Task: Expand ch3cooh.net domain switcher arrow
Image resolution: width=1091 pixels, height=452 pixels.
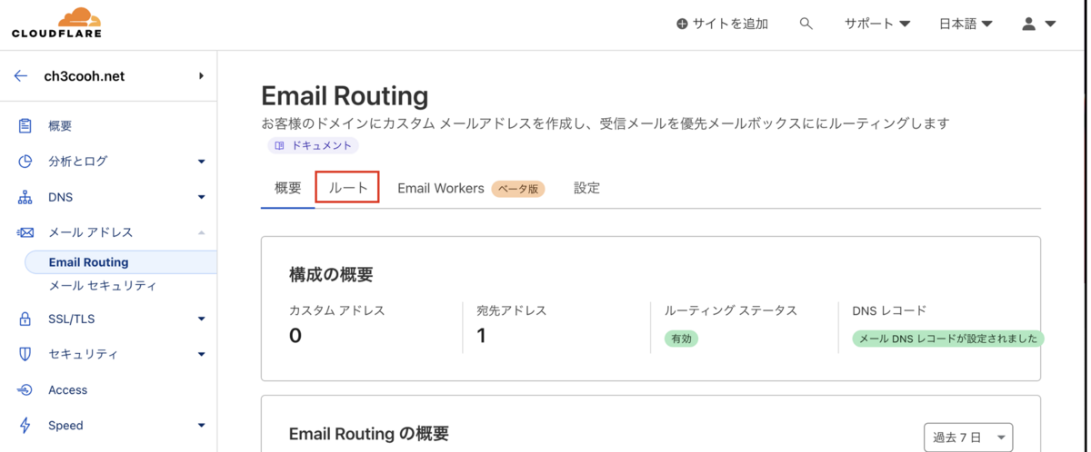Action: pyautogui.click(x=201, y=76)
